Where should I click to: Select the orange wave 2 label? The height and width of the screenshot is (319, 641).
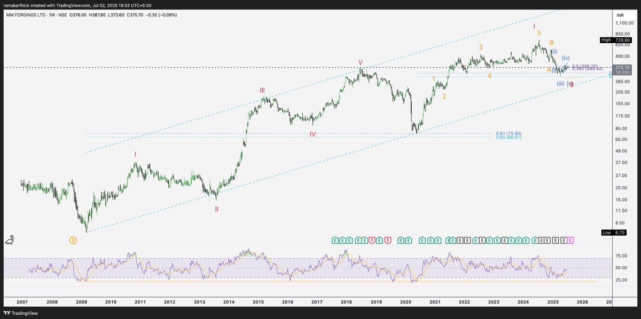click(x=444, y=97)
